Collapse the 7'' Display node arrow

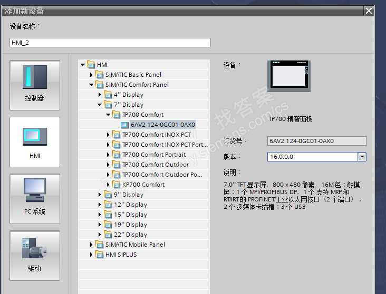point(100,105)
